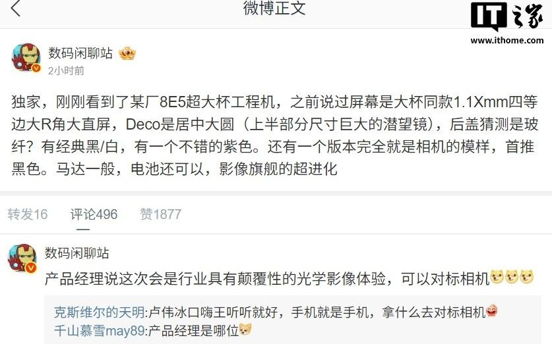Click the first doge emoji in the comment

(497, 277)
